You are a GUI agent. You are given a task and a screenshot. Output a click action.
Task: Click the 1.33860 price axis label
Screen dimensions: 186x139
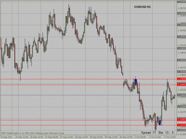click(182, 75)
